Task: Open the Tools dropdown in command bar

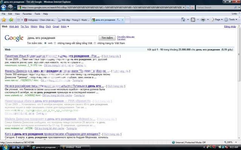Action: pos(232,19)
